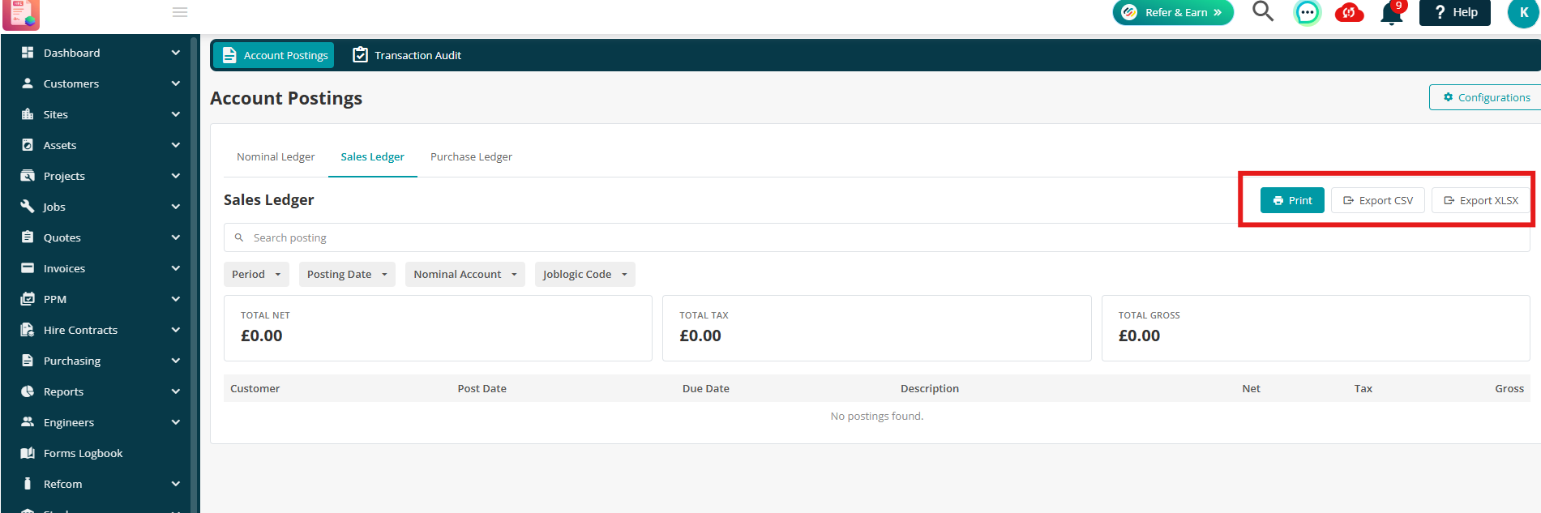Open the Transaction Audit tab
This screenshot has width=1541, height=513.
click(408, 55)
